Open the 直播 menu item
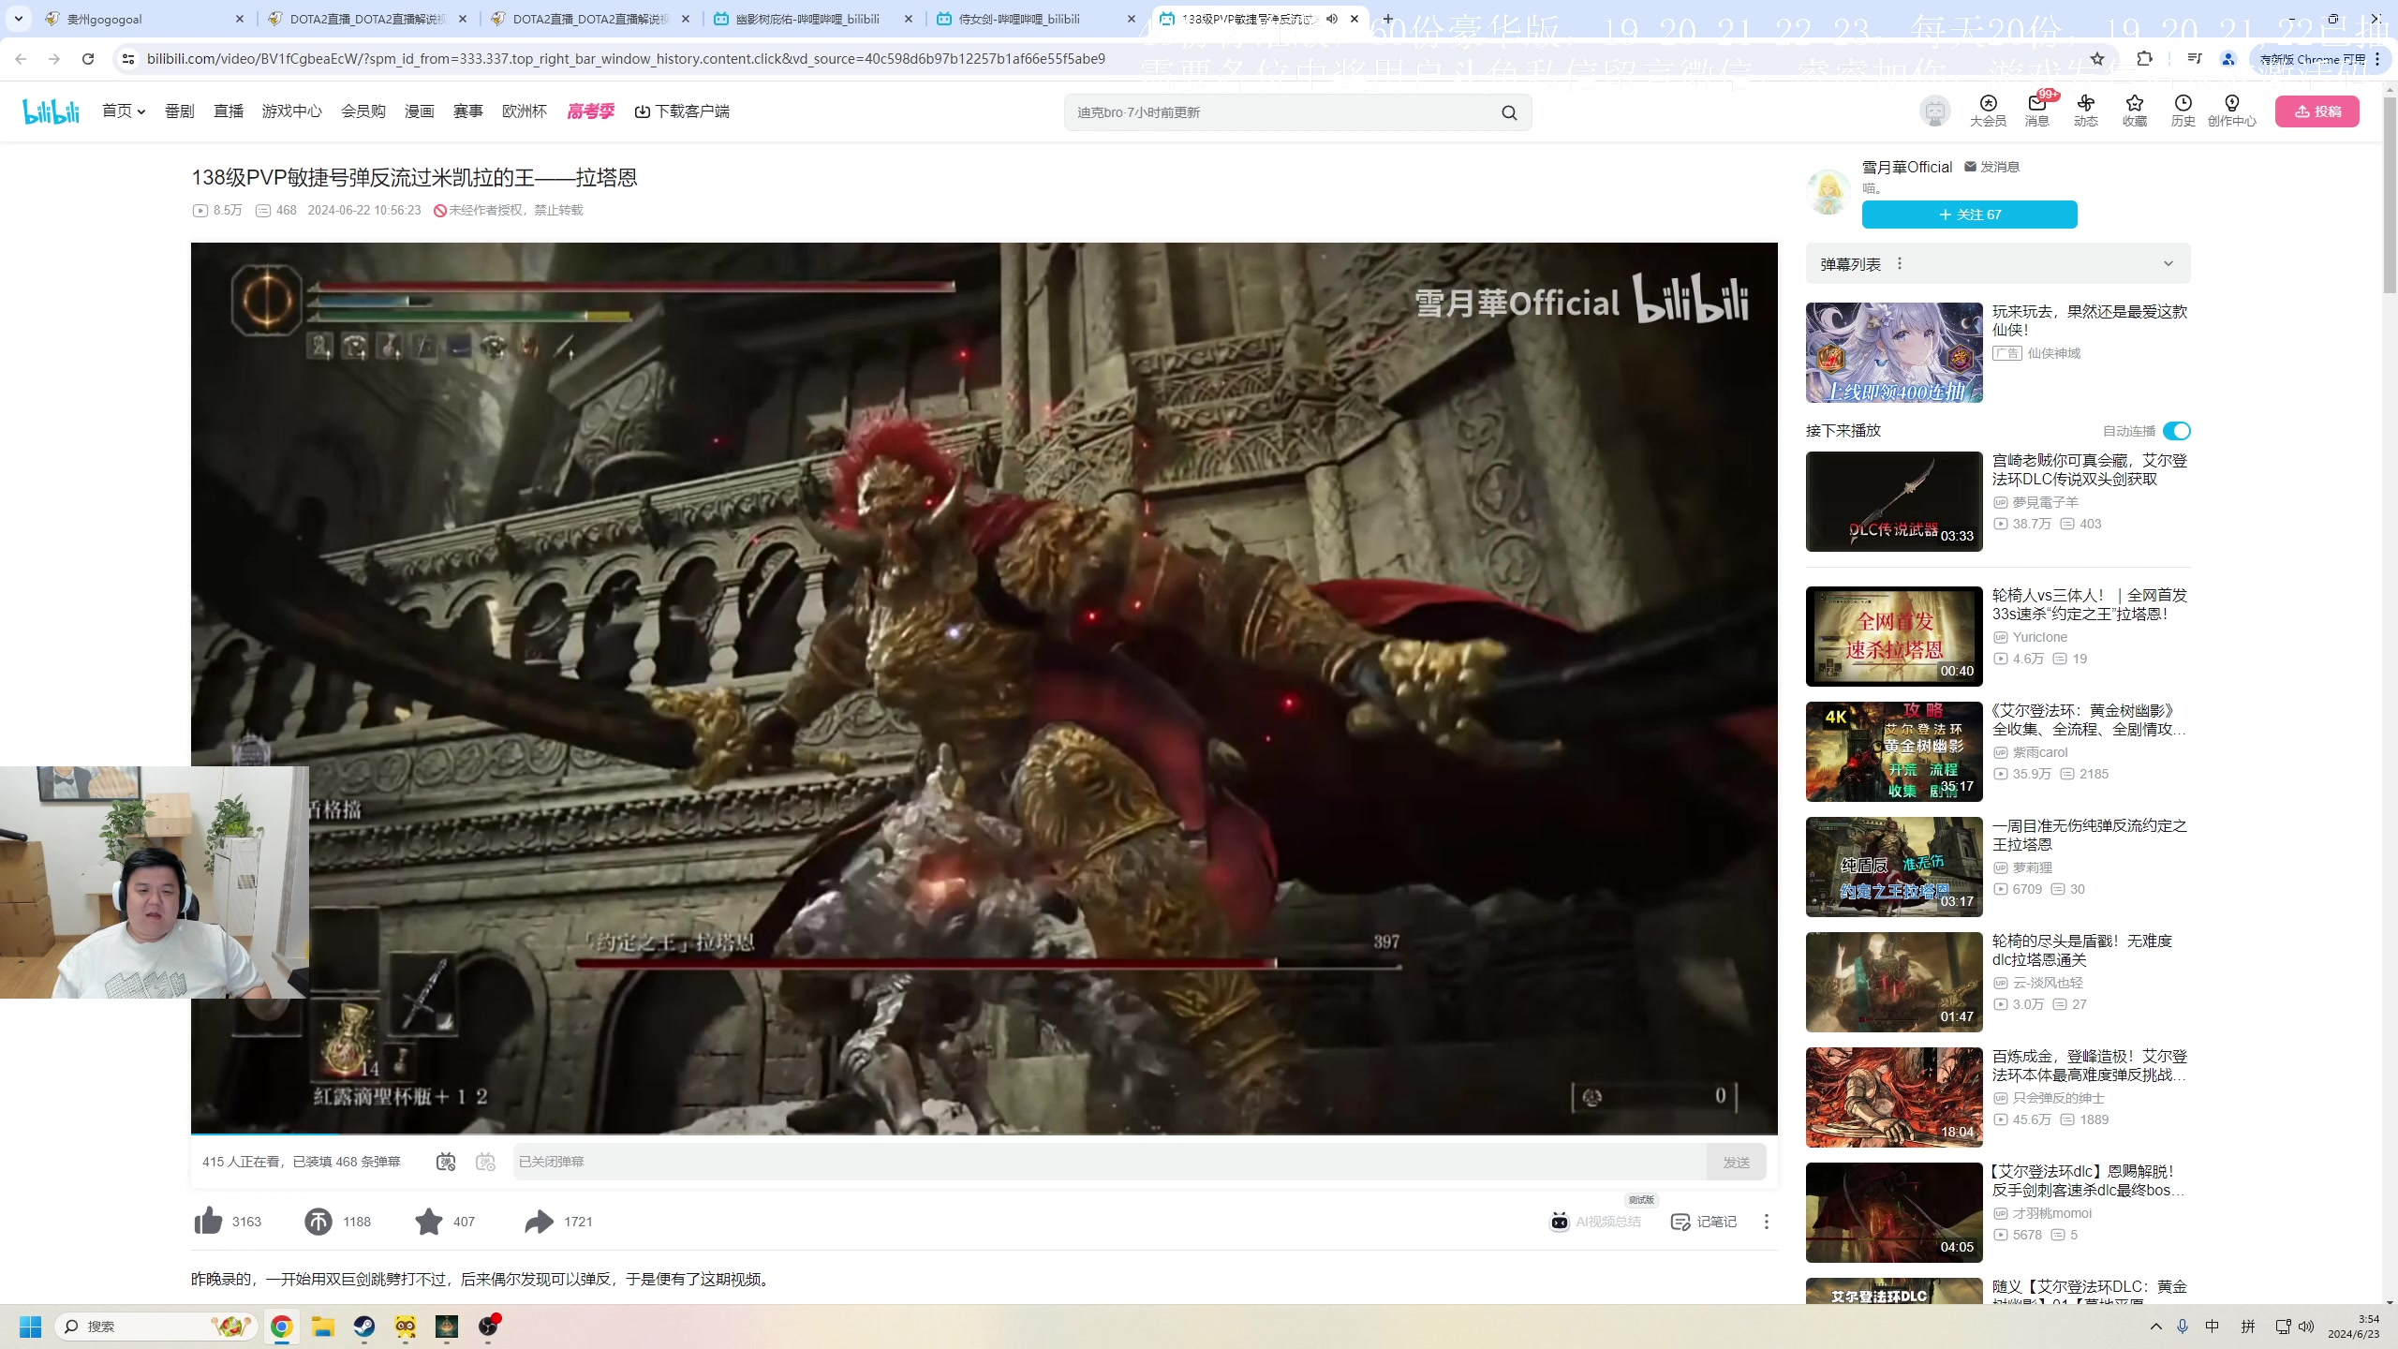Screen dimensions: 2398x1349 (229, 111)
